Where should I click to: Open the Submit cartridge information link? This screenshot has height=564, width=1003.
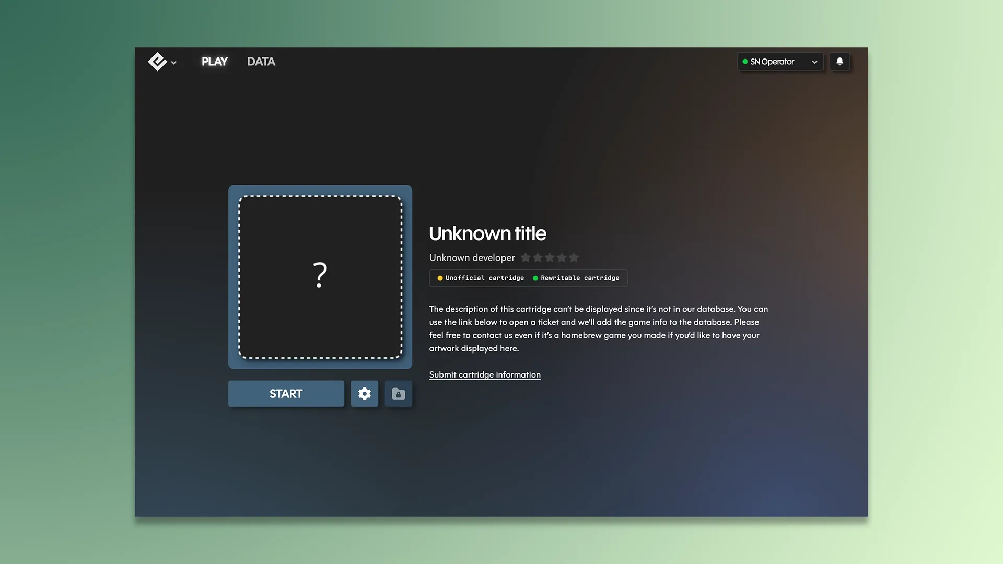coord(485,374)
